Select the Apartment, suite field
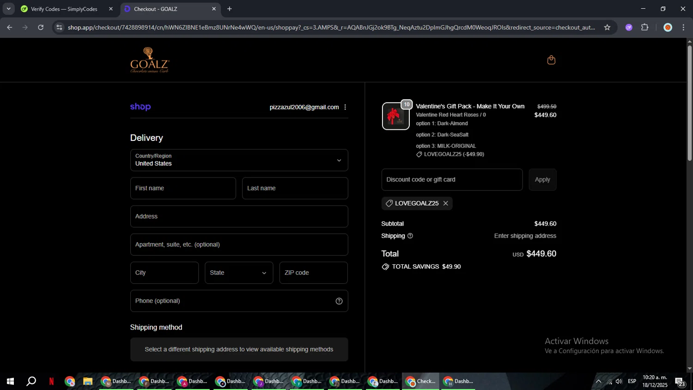This screenshot has width=693, height=390. click(x=239, y=244)
